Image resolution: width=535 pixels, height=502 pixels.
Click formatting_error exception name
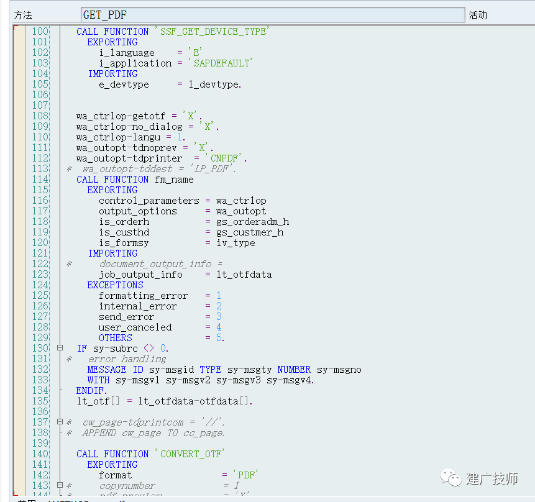(x=144, y=296)
